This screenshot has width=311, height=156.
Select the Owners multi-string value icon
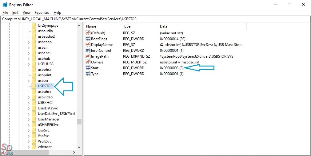88,62
